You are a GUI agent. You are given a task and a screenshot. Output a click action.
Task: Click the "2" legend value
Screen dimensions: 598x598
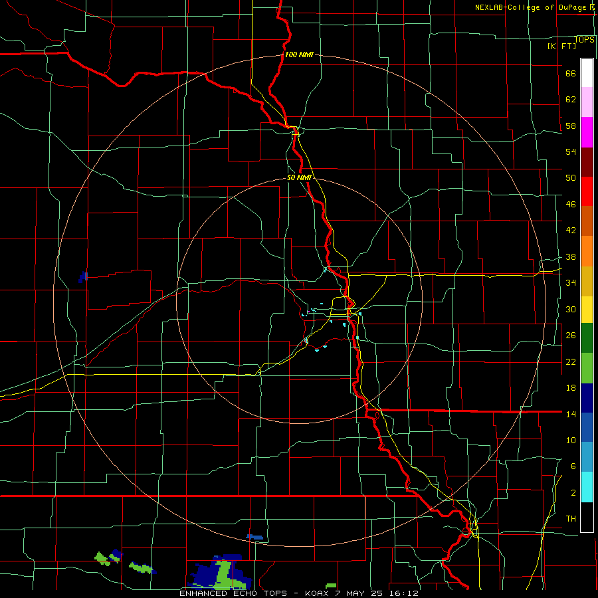pos(573,492)
